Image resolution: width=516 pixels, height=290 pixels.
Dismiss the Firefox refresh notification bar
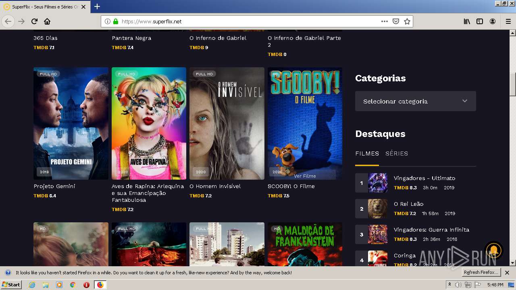(x=507, y=273)
